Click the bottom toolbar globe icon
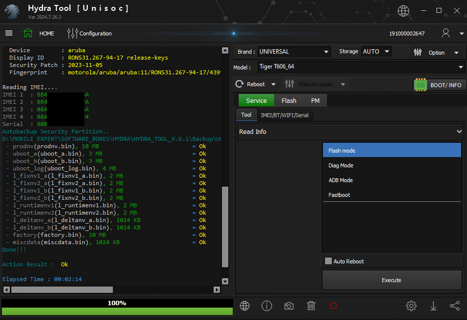The height and width of the screenshot is (320, 467). click(x=245, y=306)
